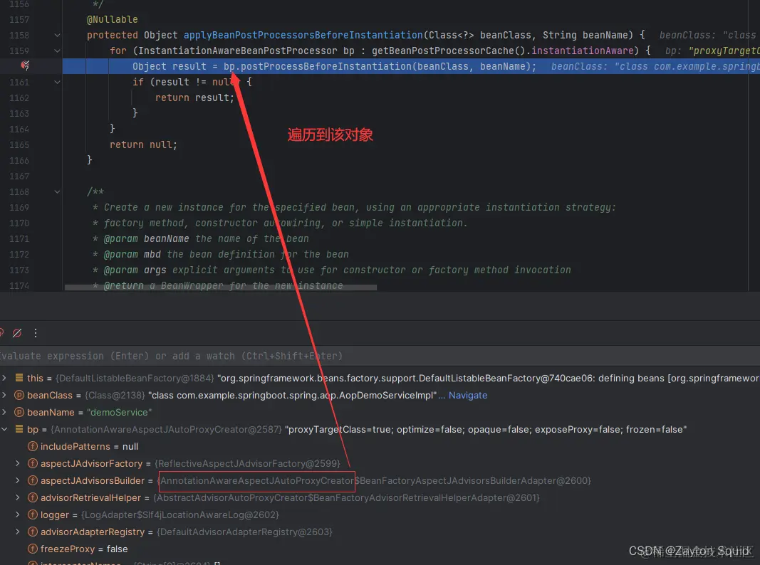760x565 pixels.
Task: Click 'return null;' statement
Action: pyautogui.click(x=143, y=144)
